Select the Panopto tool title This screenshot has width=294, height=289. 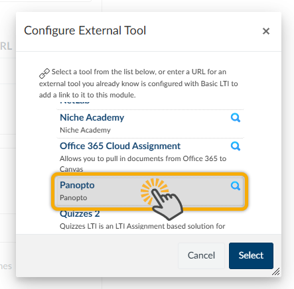[x=77, y=185]
